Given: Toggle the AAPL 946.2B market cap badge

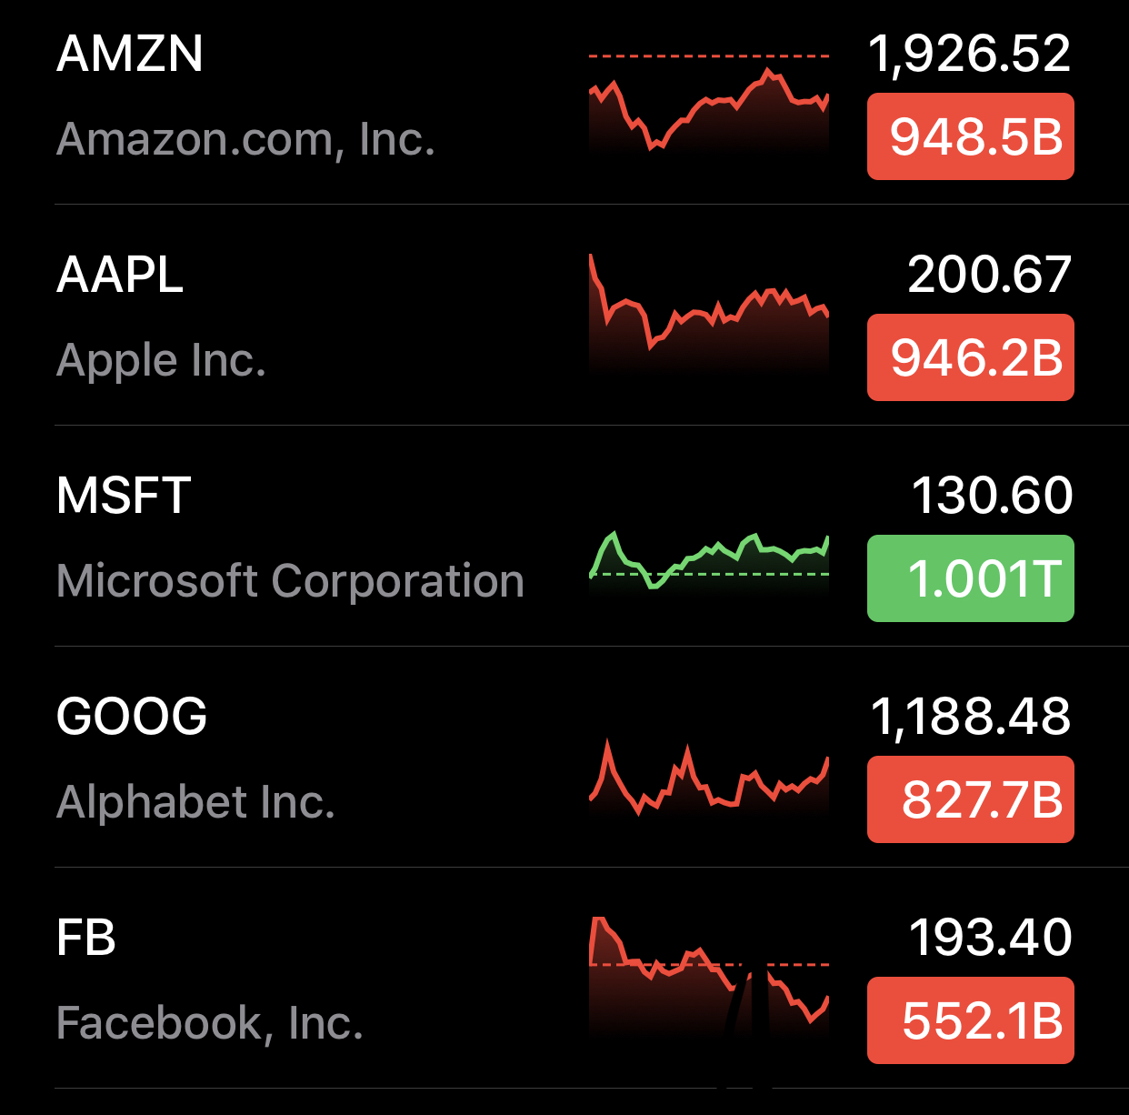Looking at the screenshot, I should 970,357.
